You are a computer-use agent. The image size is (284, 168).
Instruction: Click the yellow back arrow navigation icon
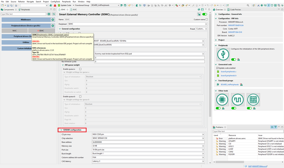pyautogui.click(x=215, y=5)
